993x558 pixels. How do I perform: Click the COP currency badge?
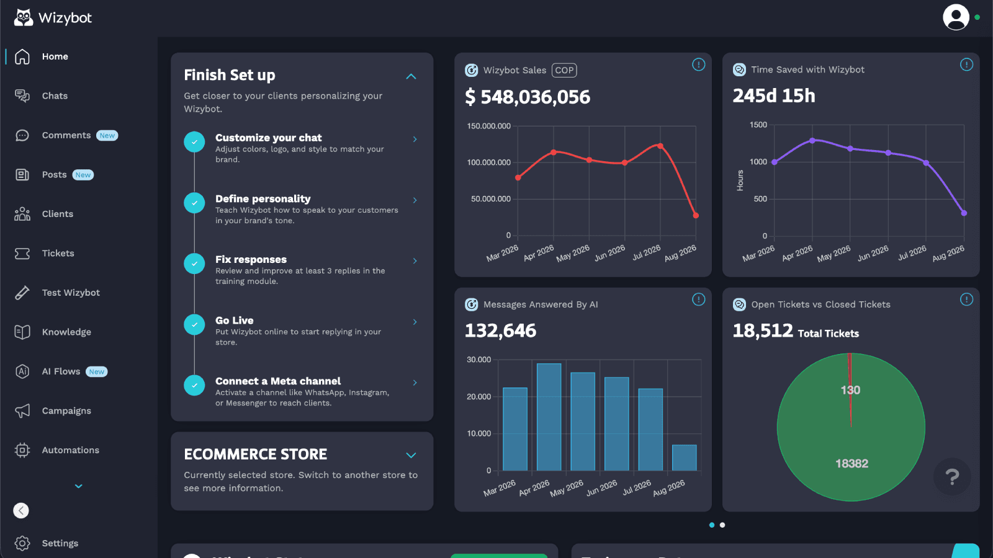(x=564, y=70)
